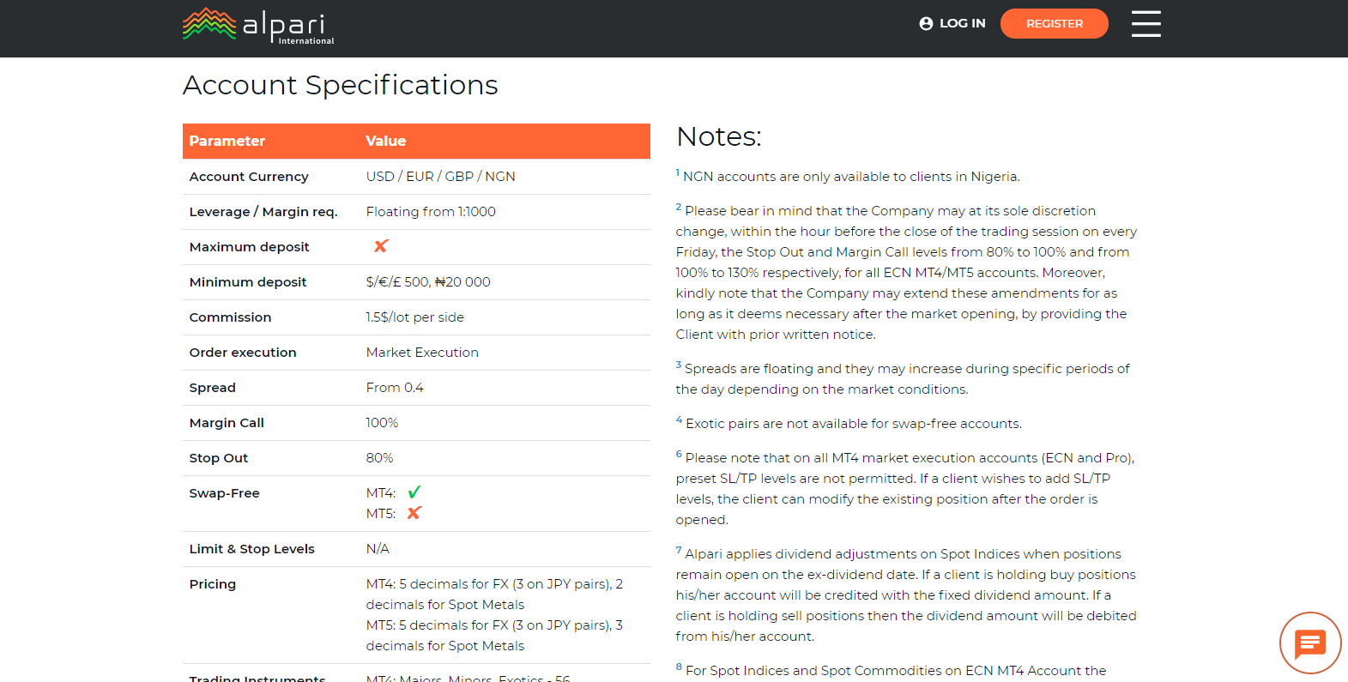Click the red X in Maximum deposit row
The height and width of the screenshot is (682, 1348).
(381, 246)
